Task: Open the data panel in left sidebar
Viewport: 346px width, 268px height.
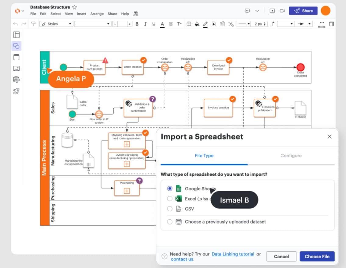Action: tap(16, 79)
